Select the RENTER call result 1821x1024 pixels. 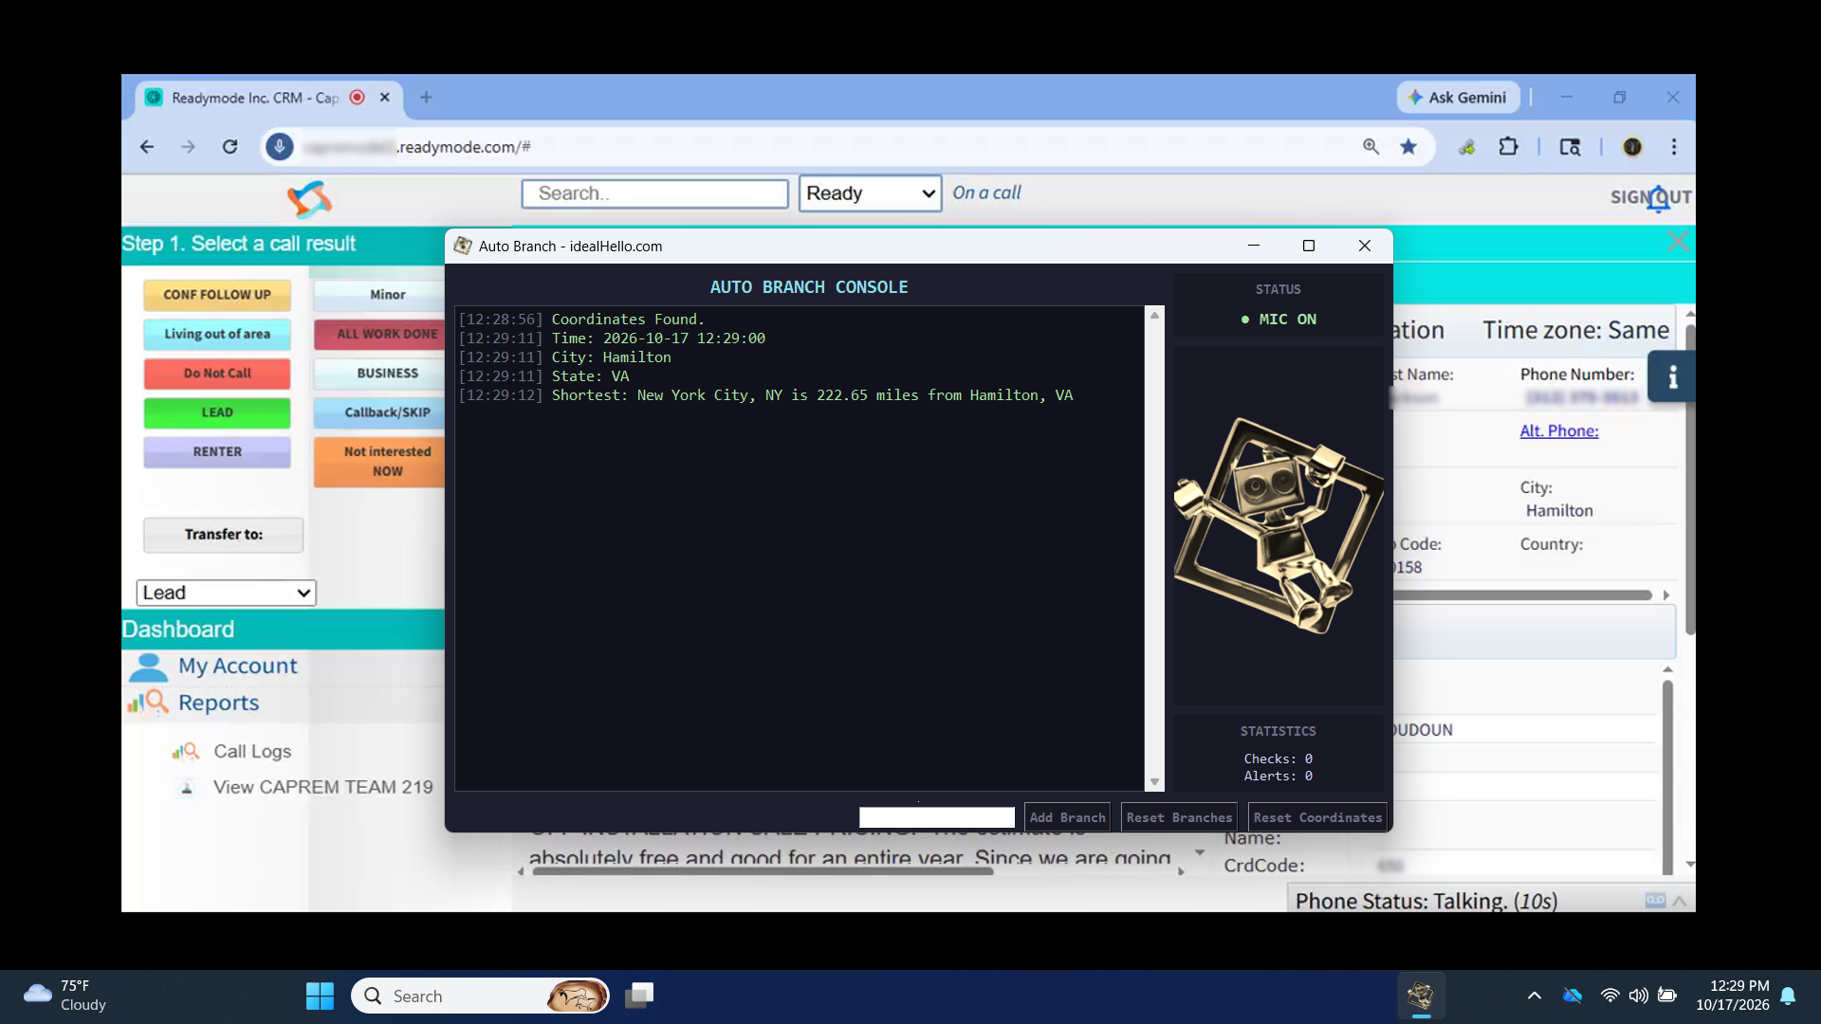click(217, 452)
